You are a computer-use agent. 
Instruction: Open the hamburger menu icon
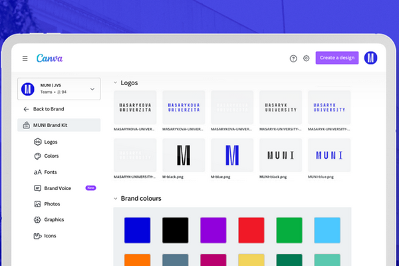tap(25, 59)
